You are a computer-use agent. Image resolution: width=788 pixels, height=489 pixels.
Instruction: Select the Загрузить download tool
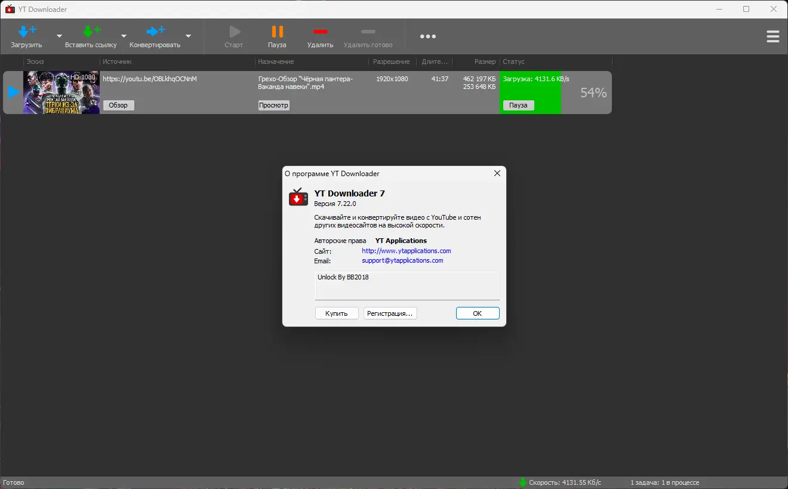[x=27, y=36]
